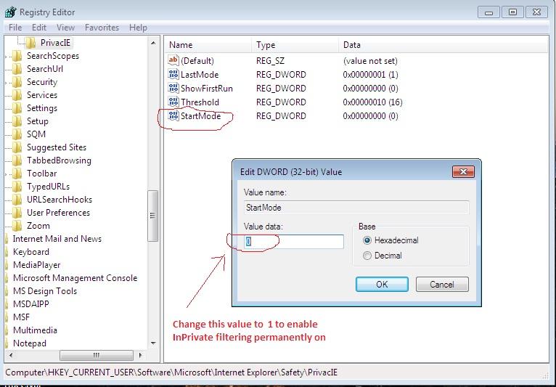Click the tree pane scroll left arrow
Screen dimensions: 556x387
click(11, 355)
